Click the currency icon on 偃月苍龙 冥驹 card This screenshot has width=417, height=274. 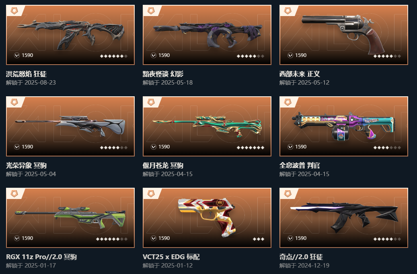154,147
